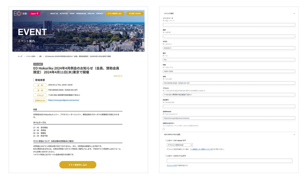Click the このページのタイトルタグ input field
This screenshot has width=307, height=184.
click(x=229, y=161)
